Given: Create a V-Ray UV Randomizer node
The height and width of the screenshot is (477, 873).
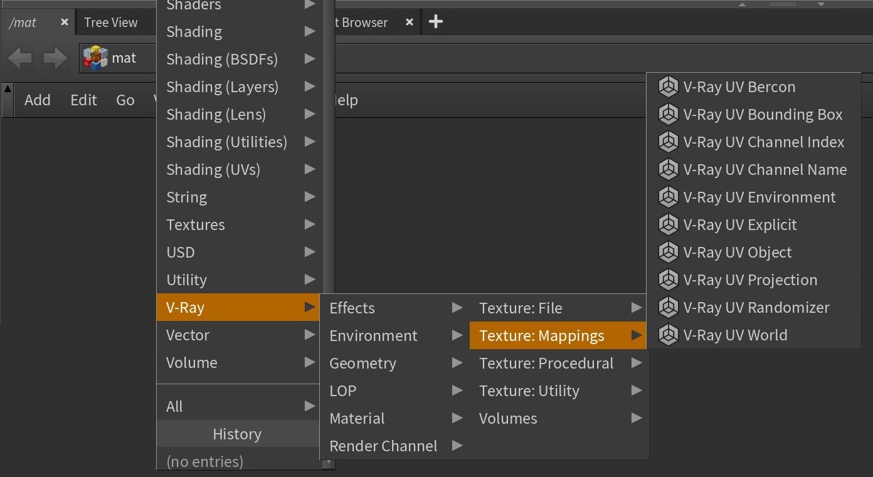Looking at the screenshot, I should click(x=753, y=307).
